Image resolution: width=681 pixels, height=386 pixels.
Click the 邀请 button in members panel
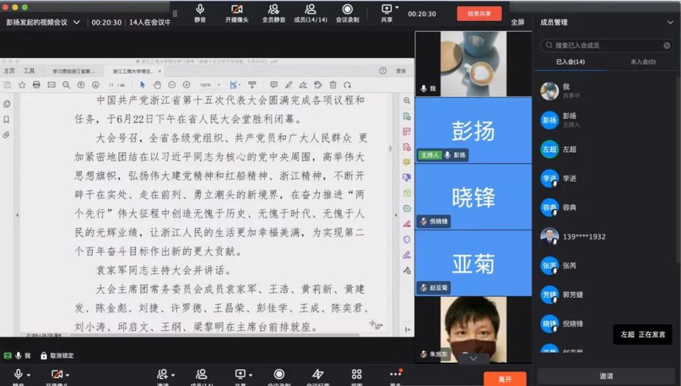606,376
